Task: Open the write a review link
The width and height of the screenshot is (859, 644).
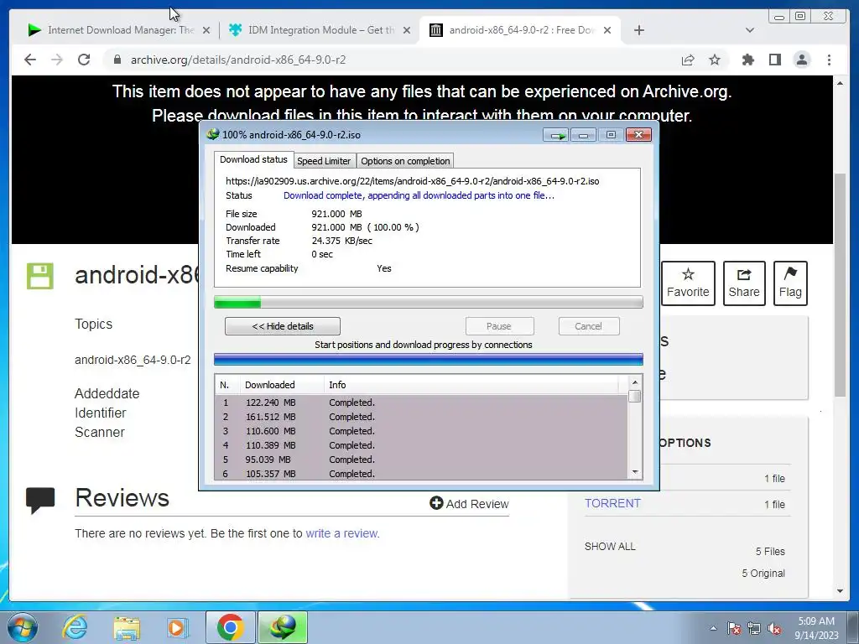Action: click(342, 533)
